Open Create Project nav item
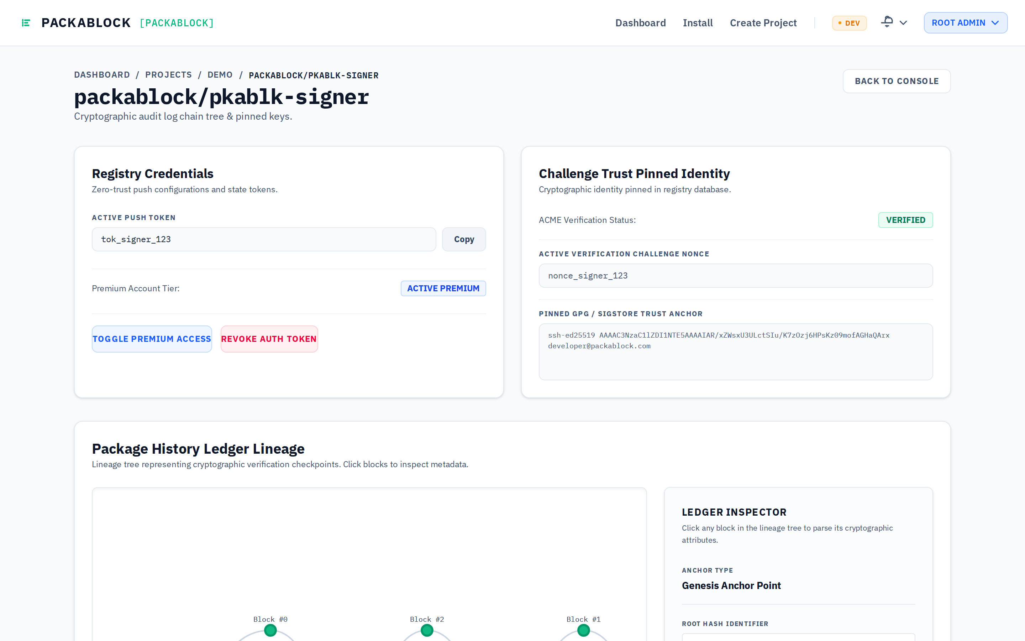Viewport: 1025px width, 641px height. [763, 23]
